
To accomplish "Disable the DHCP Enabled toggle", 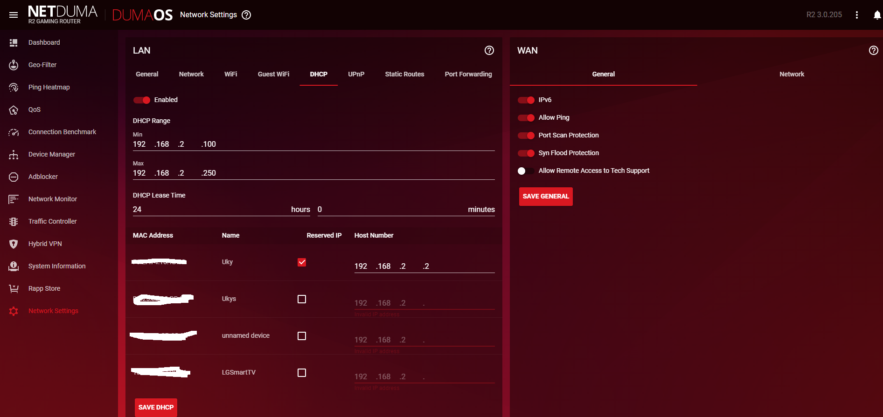I will click(x=142, y=100).
